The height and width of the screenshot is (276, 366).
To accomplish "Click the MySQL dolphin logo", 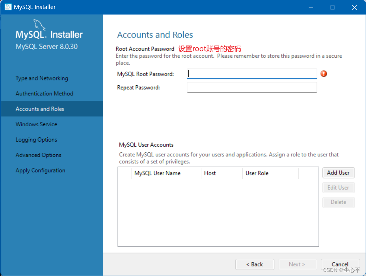I will pyautogui.click(x=39, y=25).
